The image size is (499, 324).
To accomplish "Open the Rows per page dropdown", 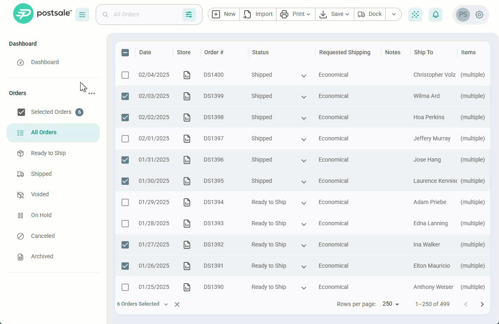I will 391,304.
